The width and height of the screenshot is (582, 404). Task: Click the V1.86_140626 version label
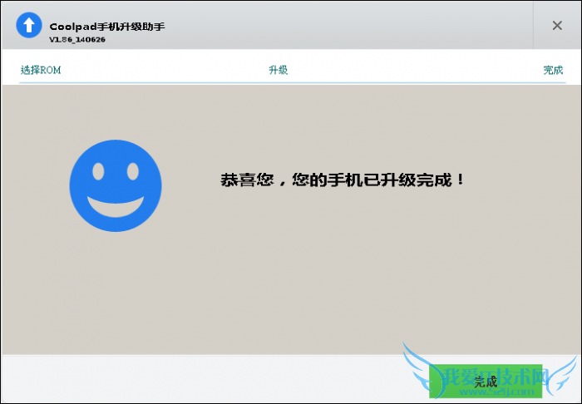[77, 39]
